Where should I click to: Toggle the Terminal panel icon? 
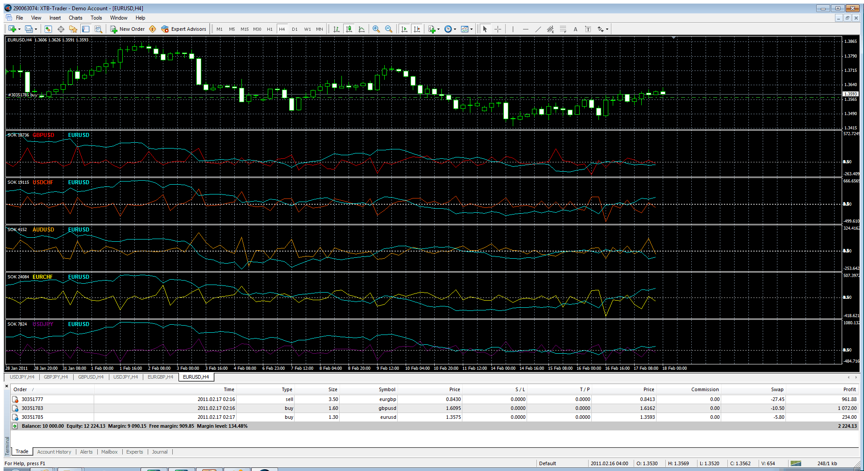tap(86, 29)
